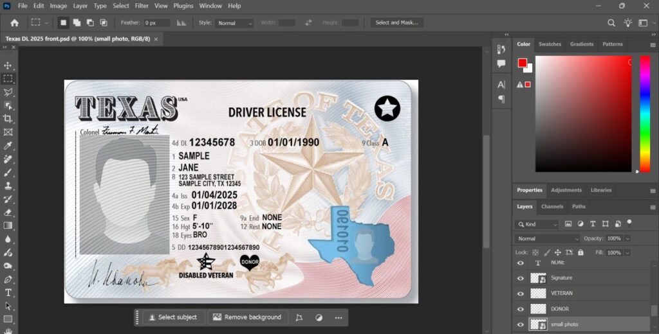Click the Search magnifier icon
Screen dimensions: 659x334
click(x=611, y=22)
